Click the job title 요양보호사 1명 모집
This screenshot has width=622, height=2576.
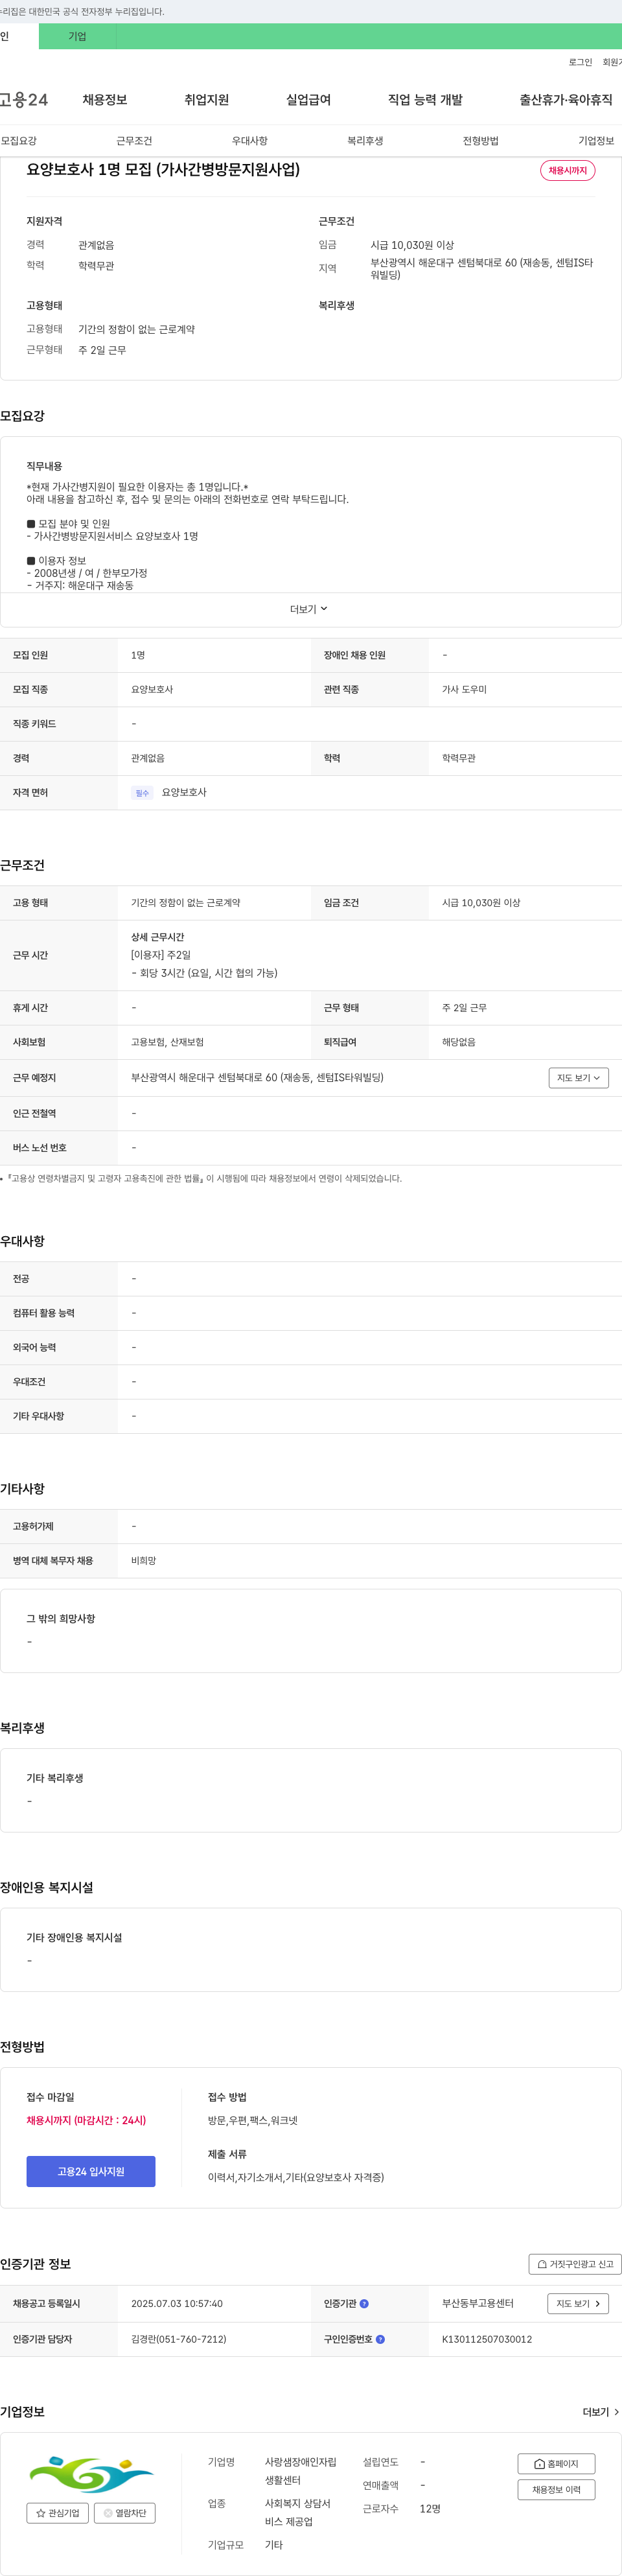[163, 170]
